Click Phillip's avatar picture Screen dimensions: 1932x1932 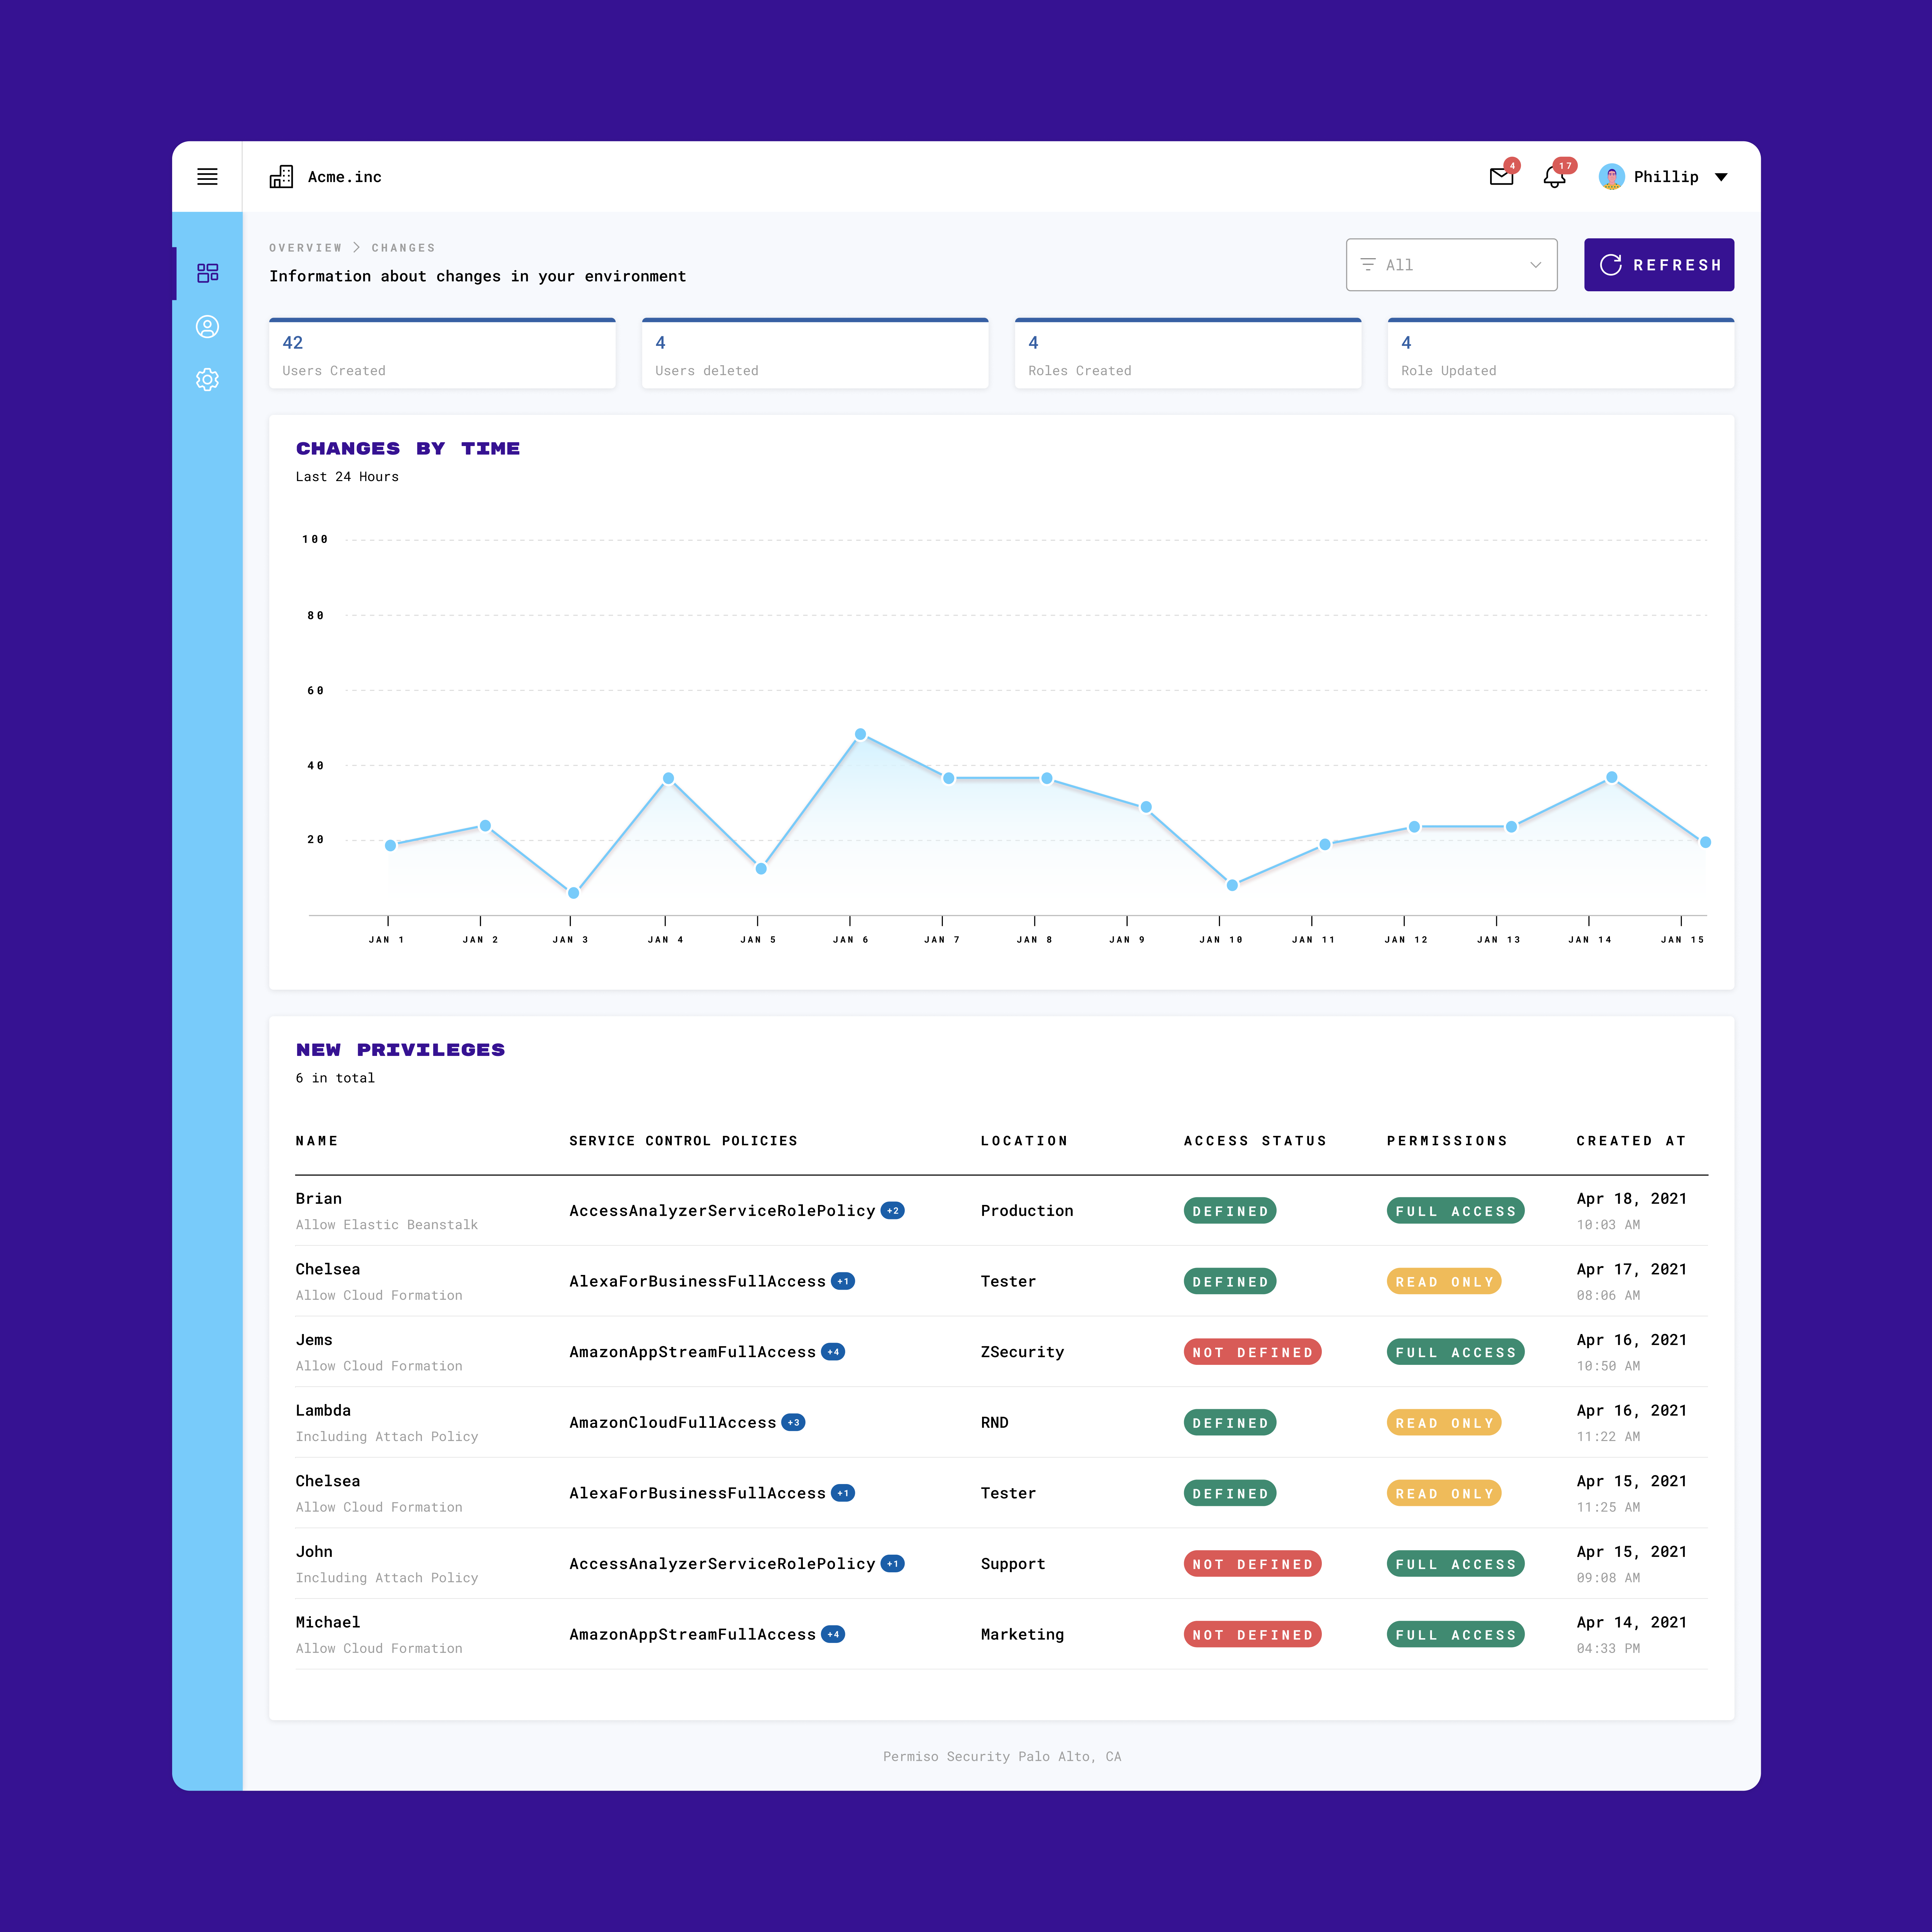1611,177
